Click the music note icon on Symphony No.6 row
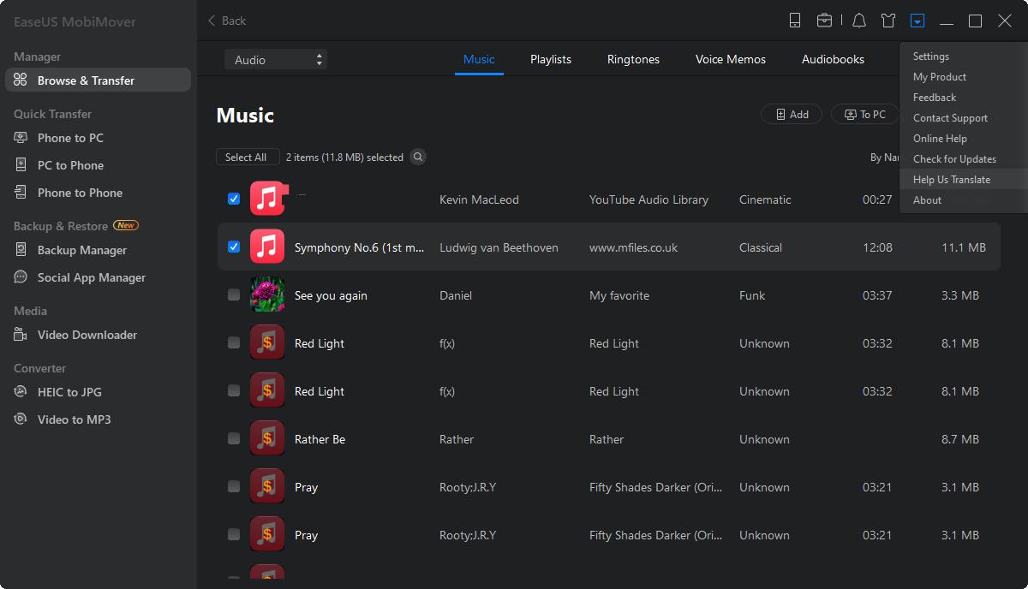The height and width of the screenshot is (589, 1028). (x=267, y=247)
